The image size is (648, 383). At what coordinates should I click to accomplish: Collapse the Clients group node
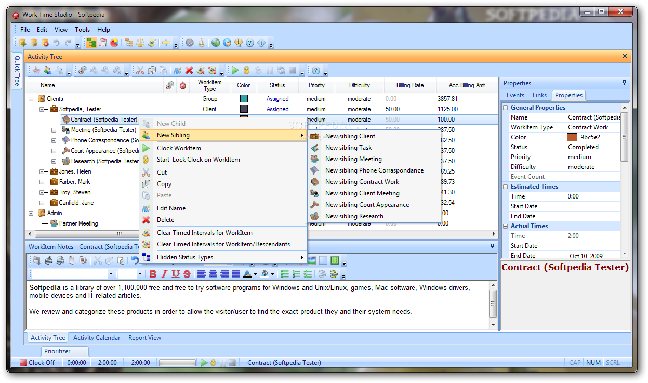pos(31,99)
